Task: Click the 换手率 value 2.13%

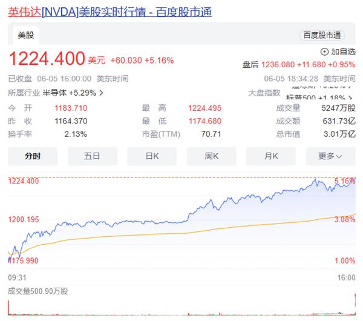Action: click(x=76, y=134)
